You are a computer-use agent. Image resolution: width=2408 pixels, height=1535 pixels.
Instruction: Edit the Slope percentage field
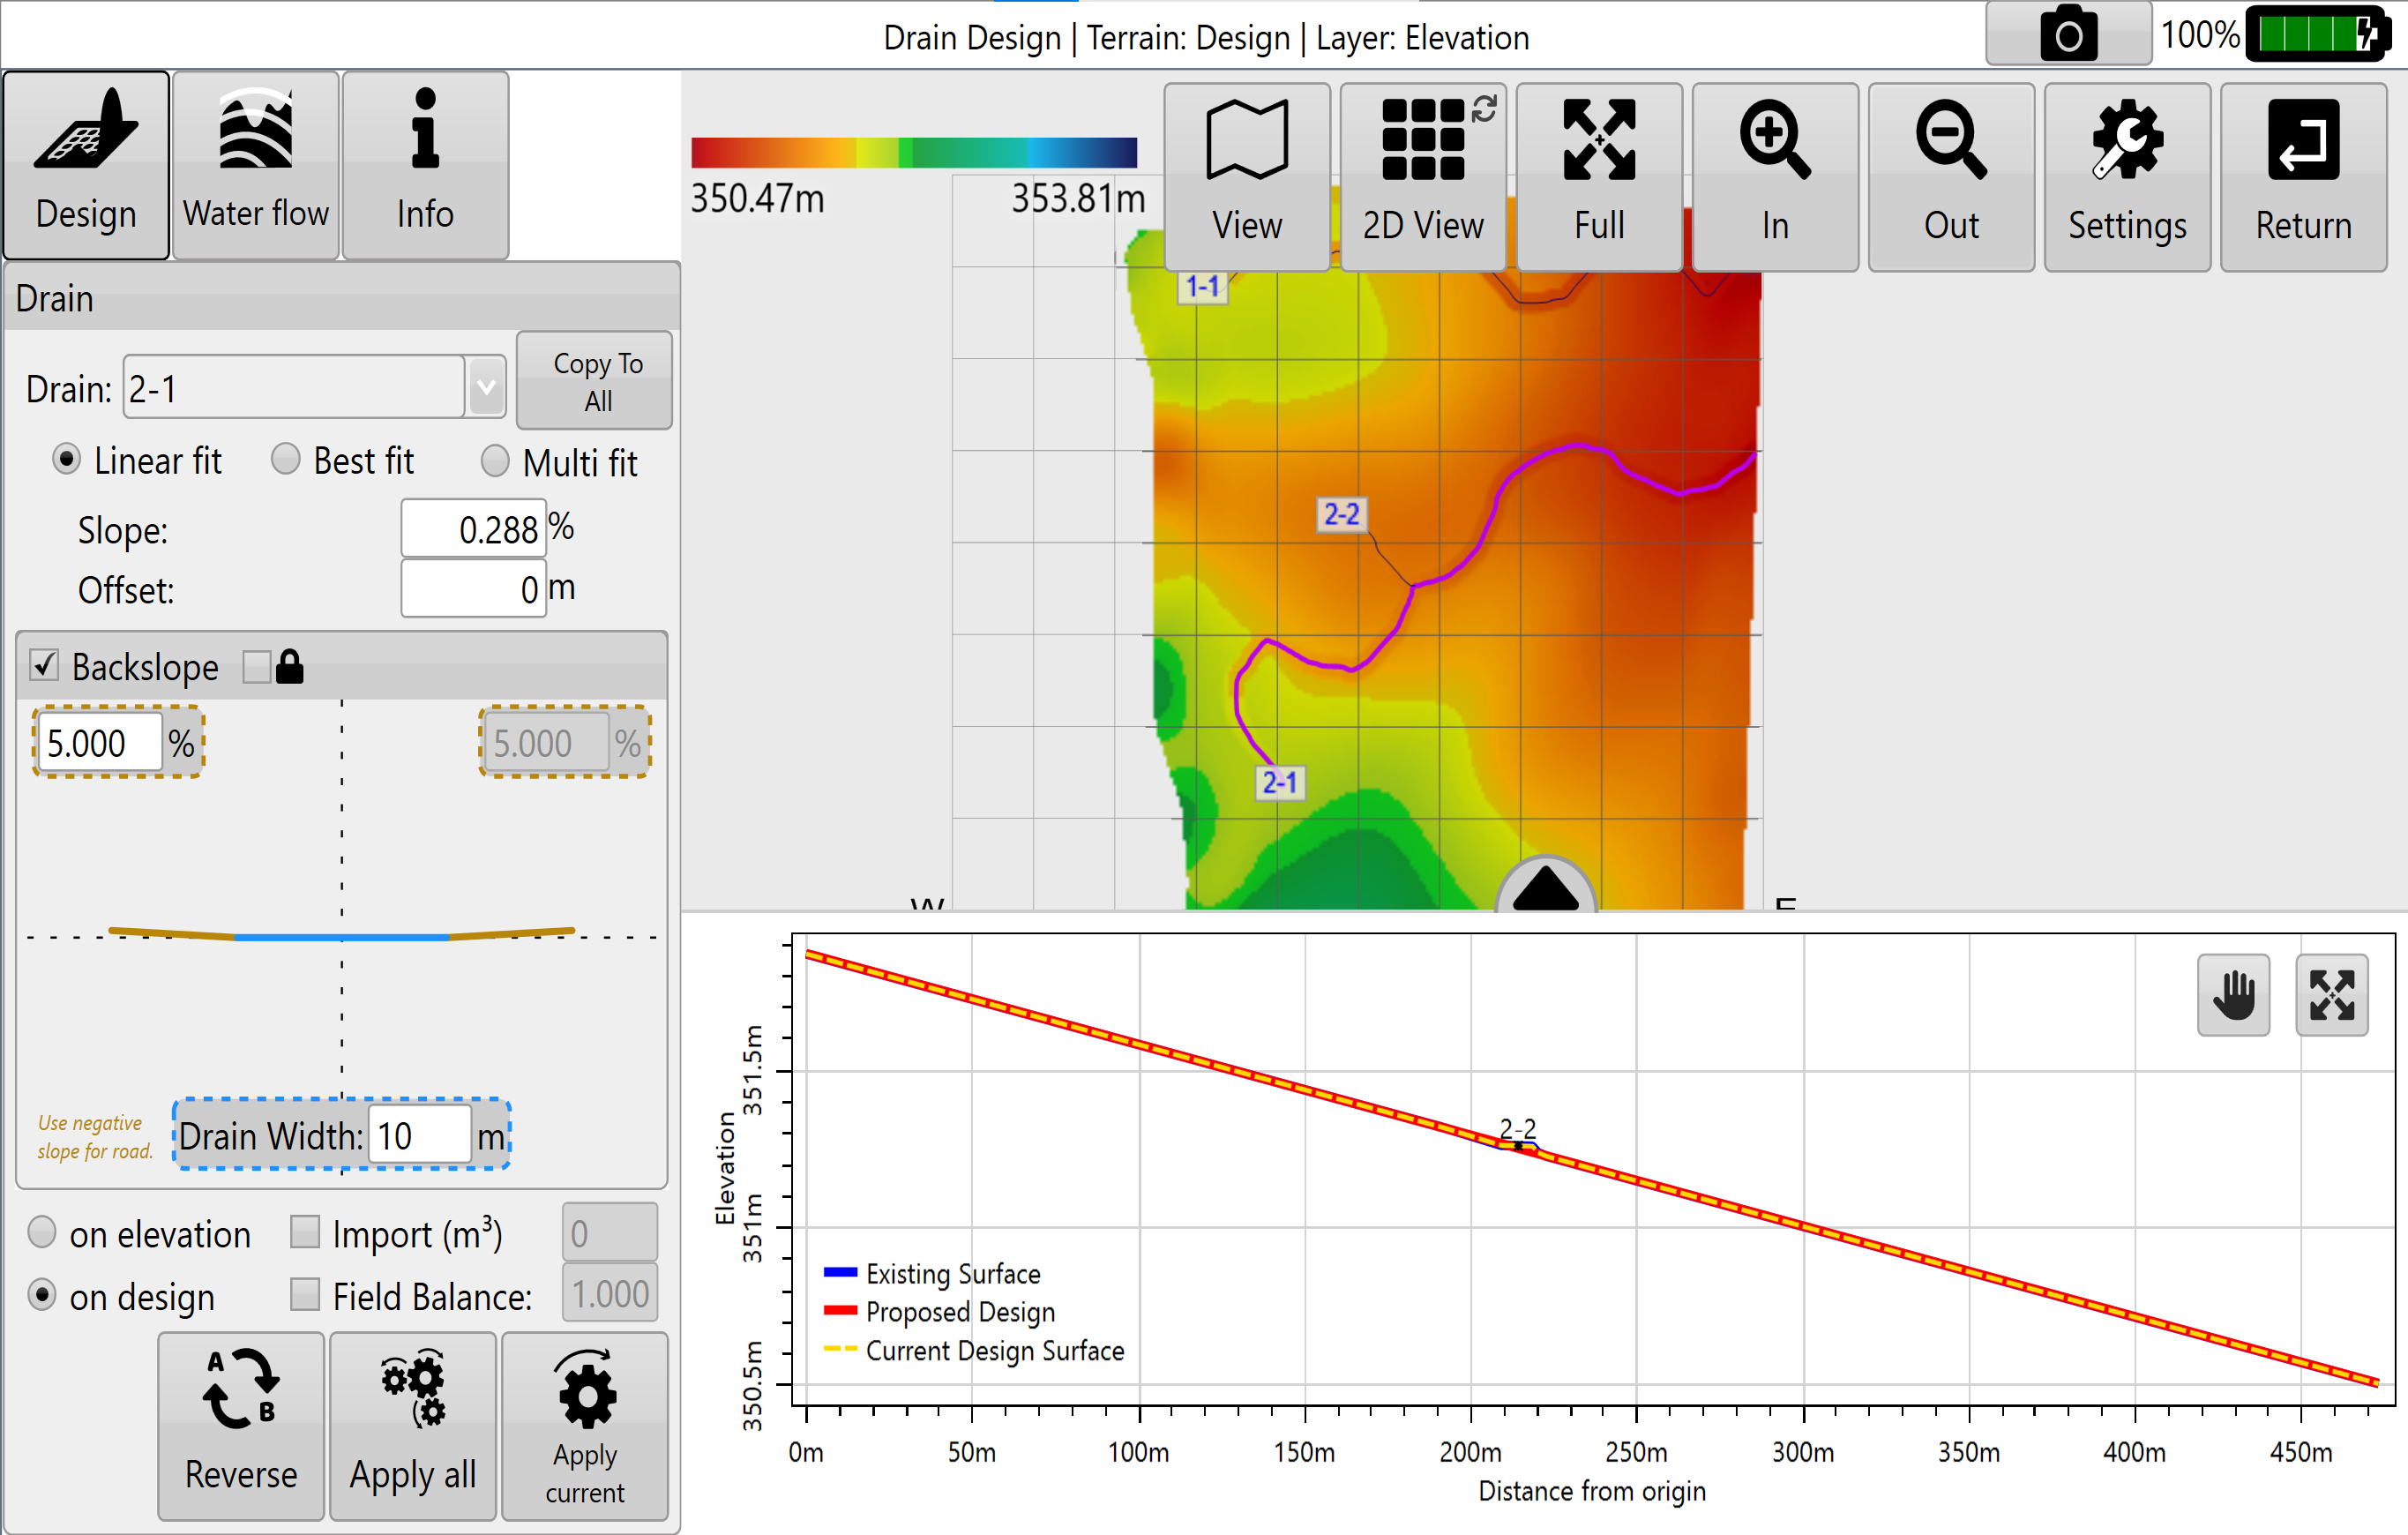(474, 529)
